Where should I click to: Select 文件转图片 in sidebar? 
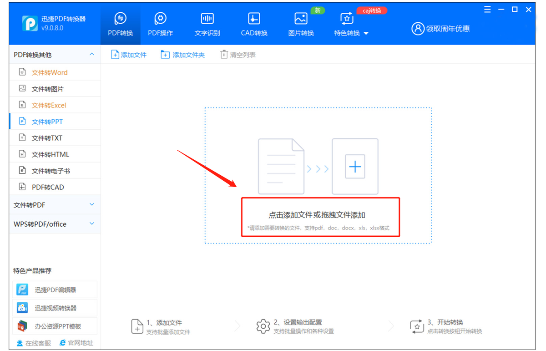[x=55, y=89]
